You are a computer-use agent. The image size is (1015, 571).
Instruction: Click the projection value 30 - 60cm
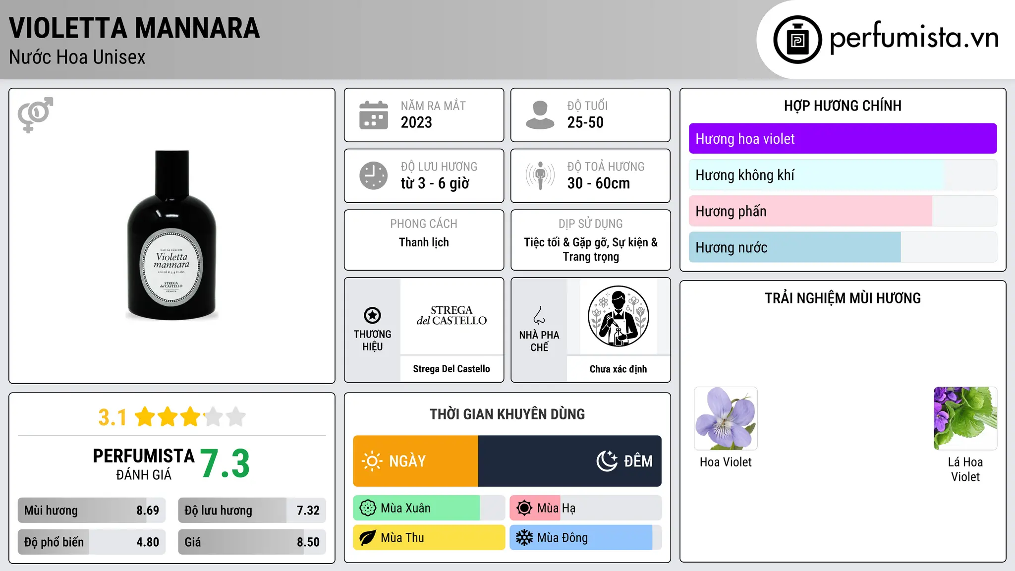(x=599, y=183)
